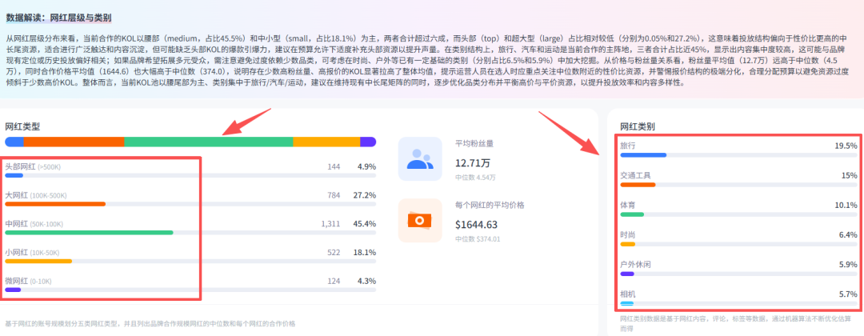Image resolution: width=864 pixels, height=336 pixels.
Task: Click the 户外休闲 category label
Action: [x=635, y=264]
